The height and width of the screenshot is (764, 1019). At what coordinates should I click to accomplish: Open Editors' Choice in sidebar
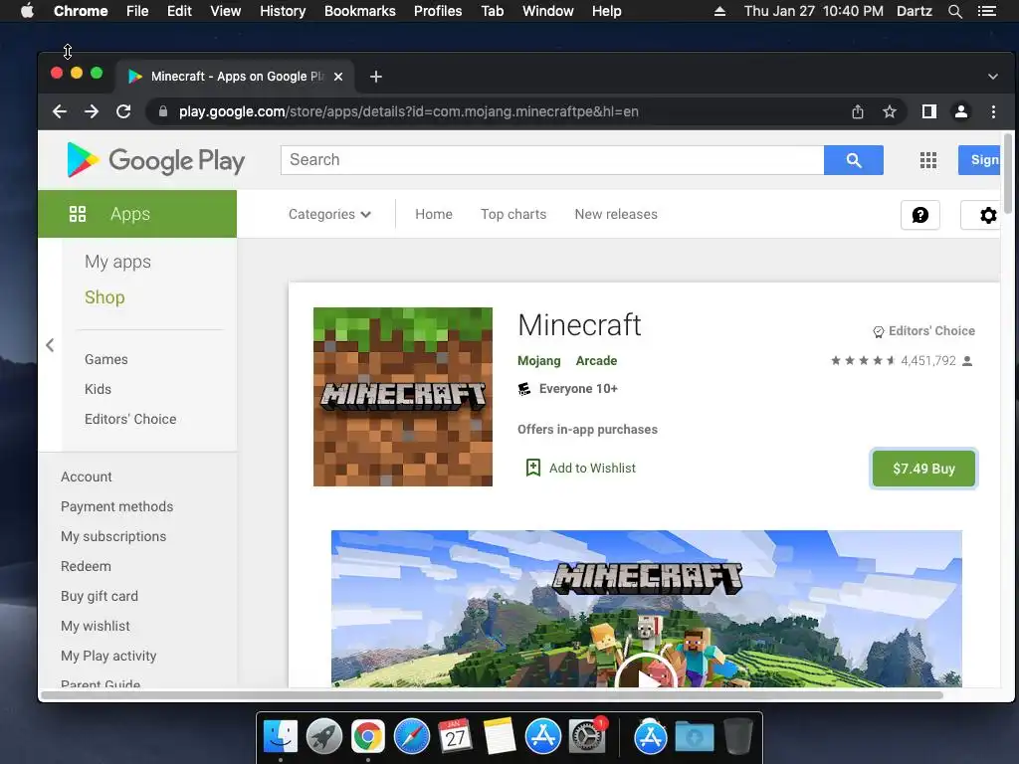pyautogui.click(x=130, y=419)
